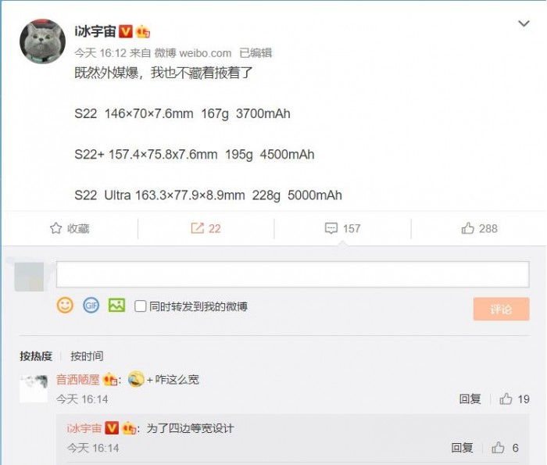The height and width of the screenshot is (465, 547).
Task: Click the insert image icon
Action: pos(116,306)
